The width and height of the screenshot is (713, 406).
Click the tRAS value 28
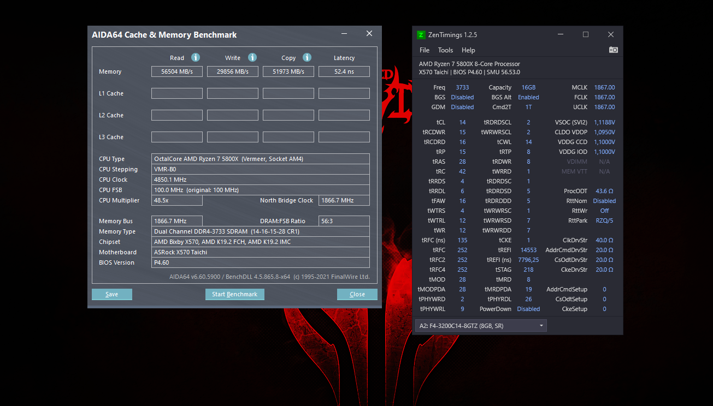[462, 162]
